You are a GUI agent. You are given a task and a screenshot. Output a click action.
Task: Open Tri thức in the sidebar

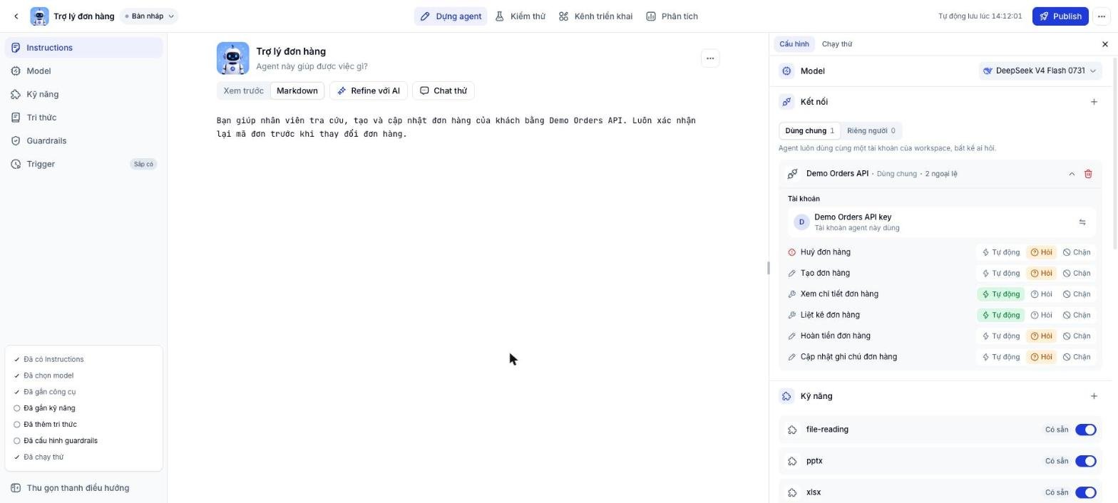(83, 118)
